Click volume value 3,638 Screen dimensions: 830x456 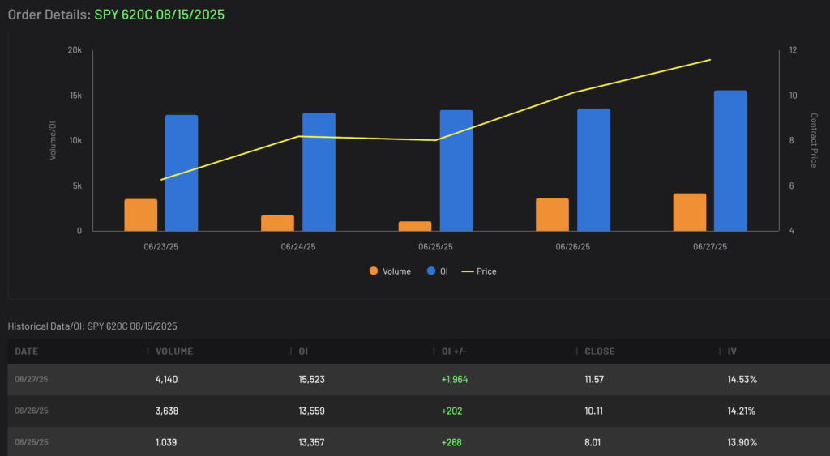pos(167,411)
